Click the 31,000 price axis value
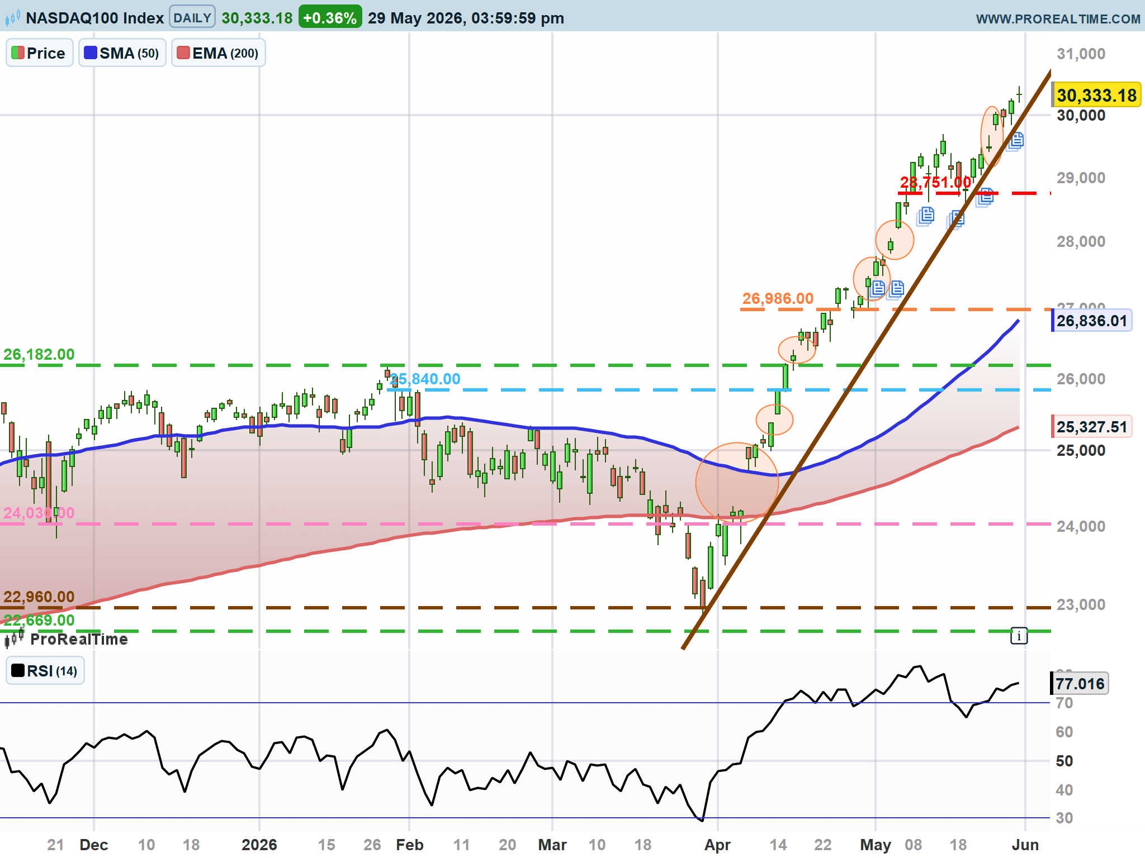 click(1081, 54)
